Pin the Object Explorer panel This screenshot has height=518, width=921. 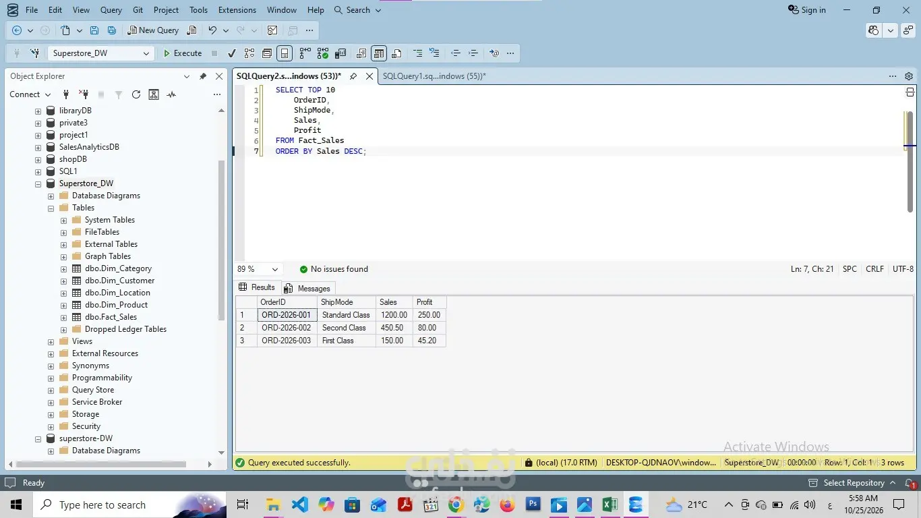(x=203, y=76)
